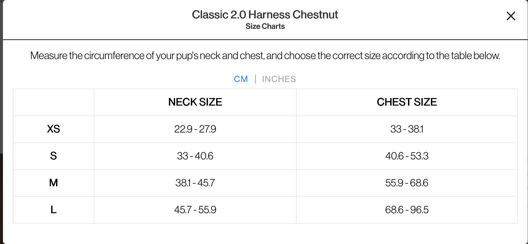Click the chest range for size L
Image resolution: width=528 pixels, height=244 pixels.
(407, 210)
